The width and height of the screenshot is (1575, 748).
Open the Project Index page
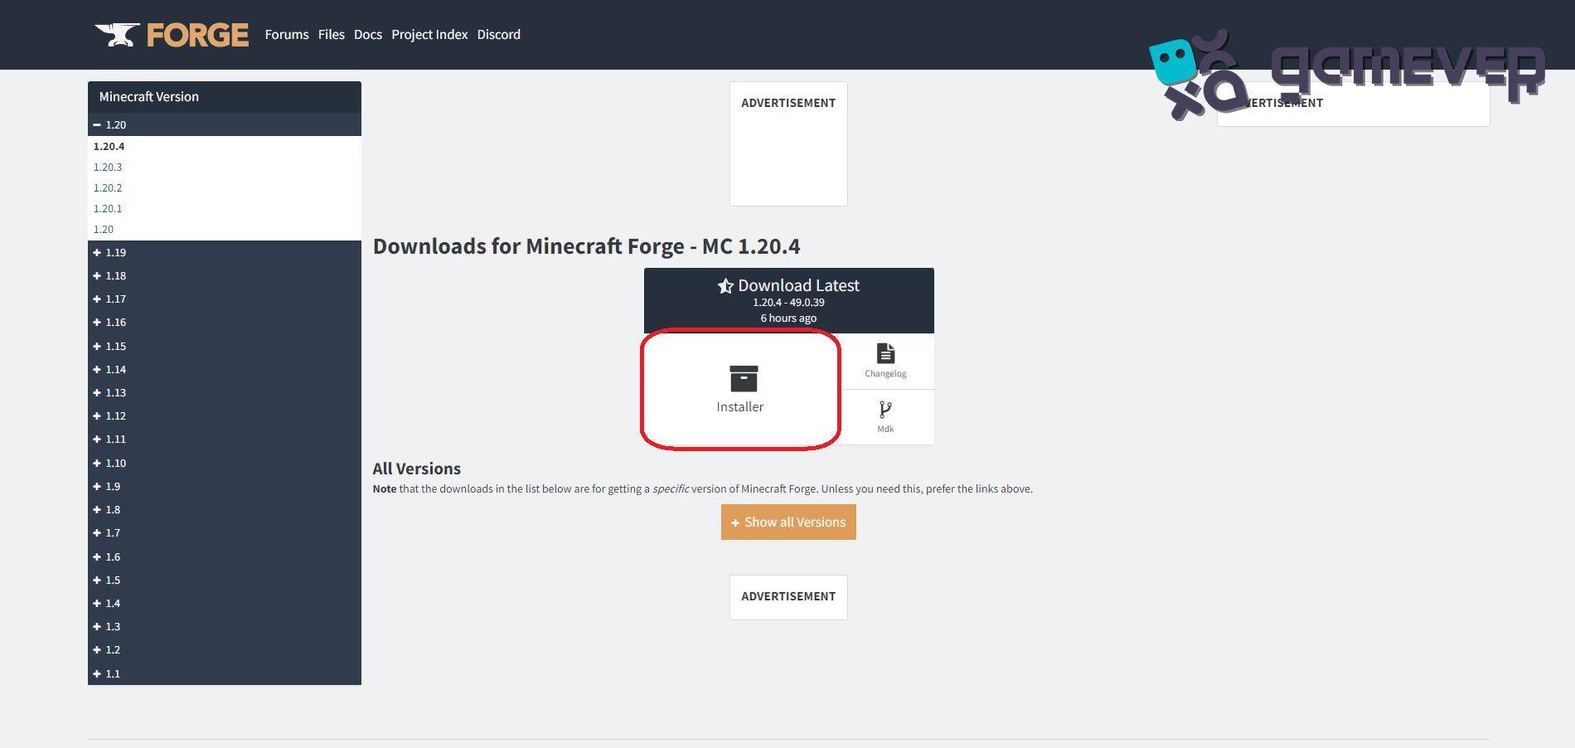pos(429,34)
